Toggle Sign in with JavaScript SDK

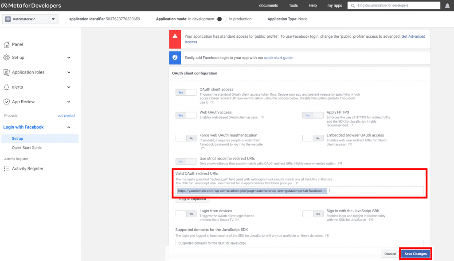tap(313, 214)
